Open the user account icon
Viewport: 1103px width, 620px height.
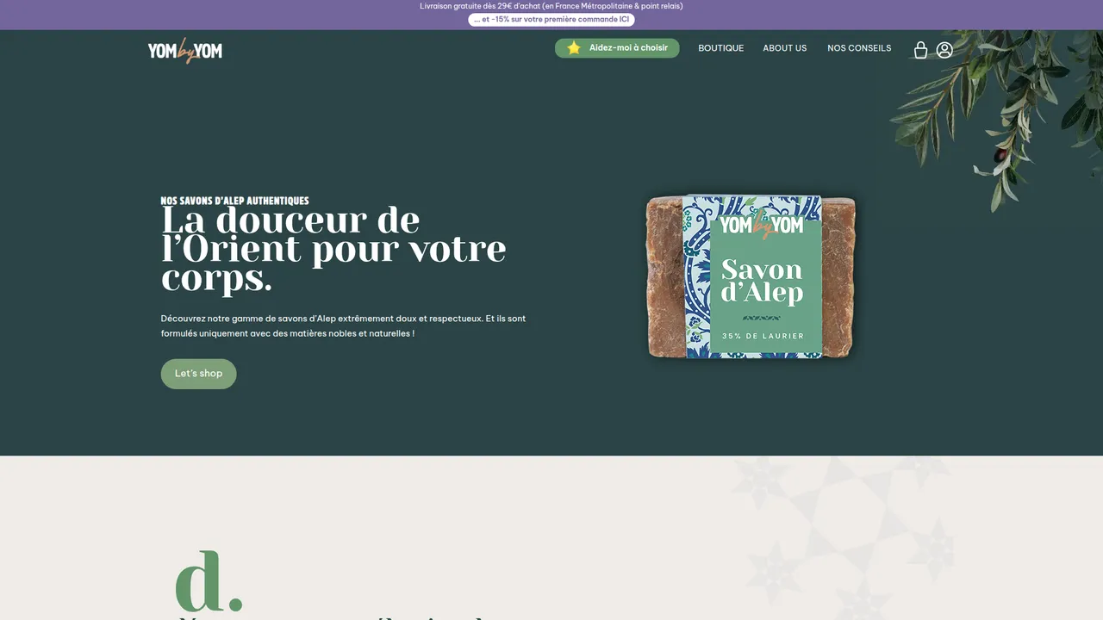tap(944, 50)
